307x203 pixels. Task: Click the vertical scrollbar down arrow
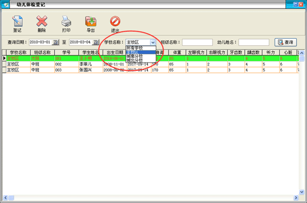[x=301, y=192]
